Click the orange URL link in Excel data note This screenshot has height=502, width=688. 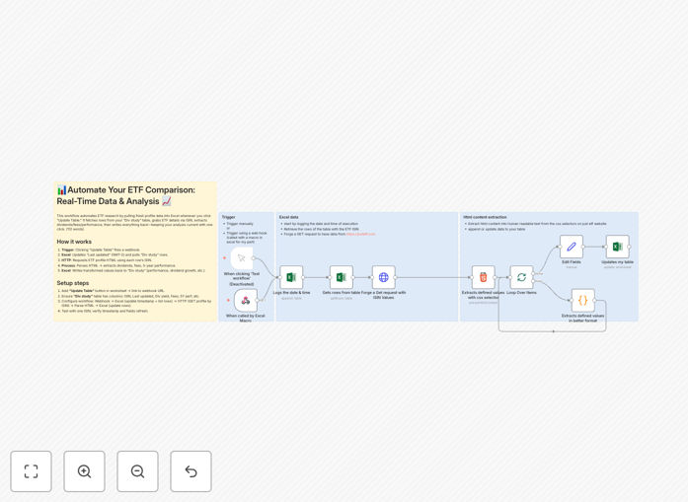point(360,234)
